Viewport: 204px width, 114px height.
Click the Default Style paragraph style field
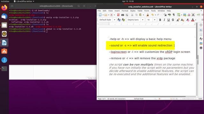click(106, 20)
